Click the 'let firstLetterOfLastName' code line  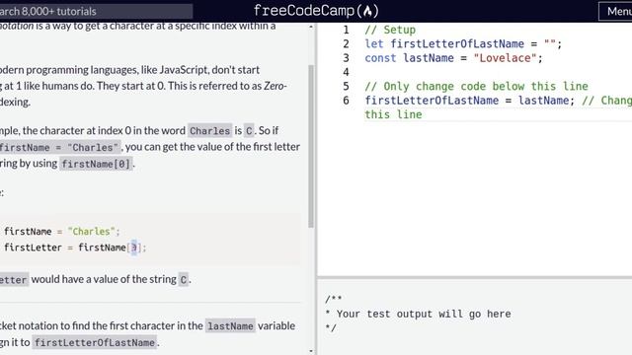pyautogui.click(x=463, y=43)
